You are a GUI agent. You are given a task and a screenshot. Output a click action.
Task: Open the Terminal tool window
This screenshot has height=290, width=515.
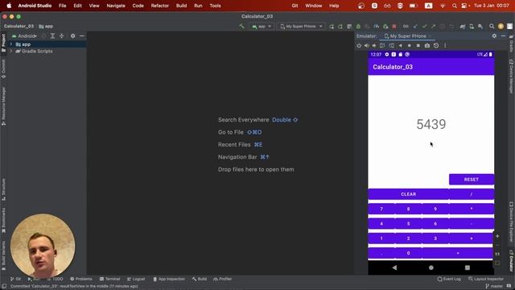(x=110, y=279)
